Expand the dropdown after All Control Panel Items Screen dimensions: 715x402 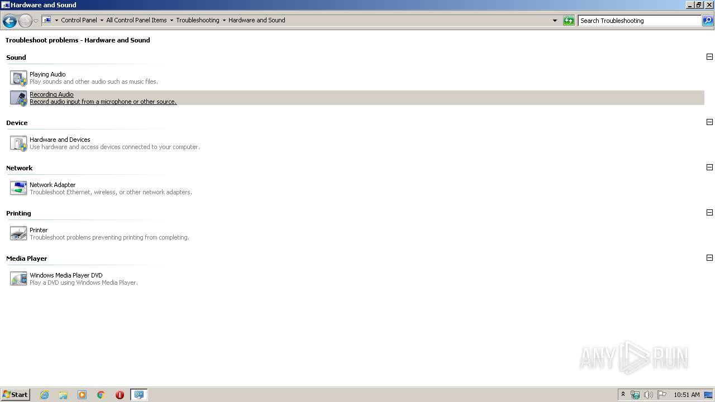171,20
